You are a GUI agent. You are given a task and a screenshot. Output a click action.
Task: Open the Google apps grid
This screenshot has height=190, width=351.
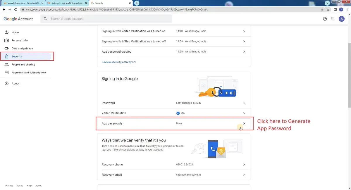pyautogui.click(x=333, y=19)
